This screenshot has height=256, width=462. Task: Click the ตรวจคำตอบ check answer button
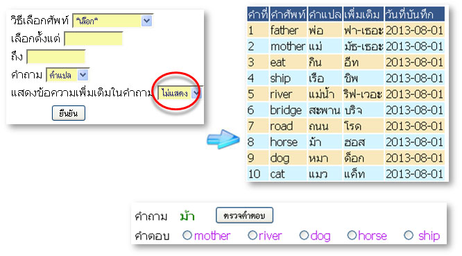coord(244,215)
